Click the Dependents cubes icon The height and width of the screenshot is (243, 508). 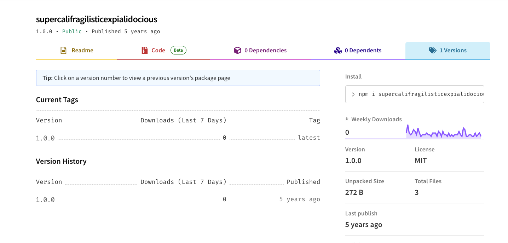pyautogui.click(x=338, y=51)
